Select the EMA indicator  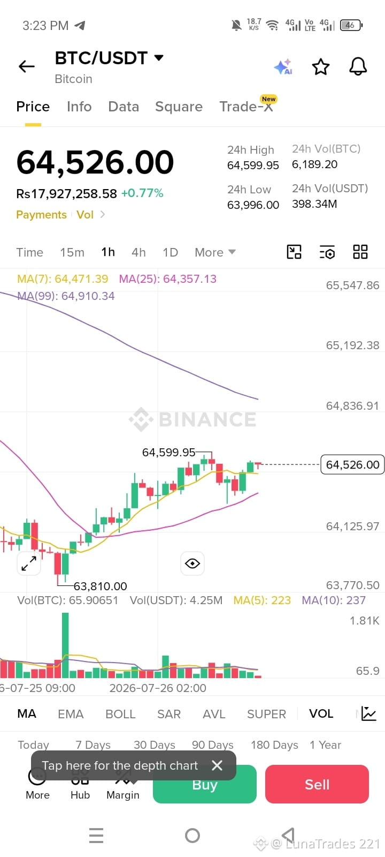point(71,714)
